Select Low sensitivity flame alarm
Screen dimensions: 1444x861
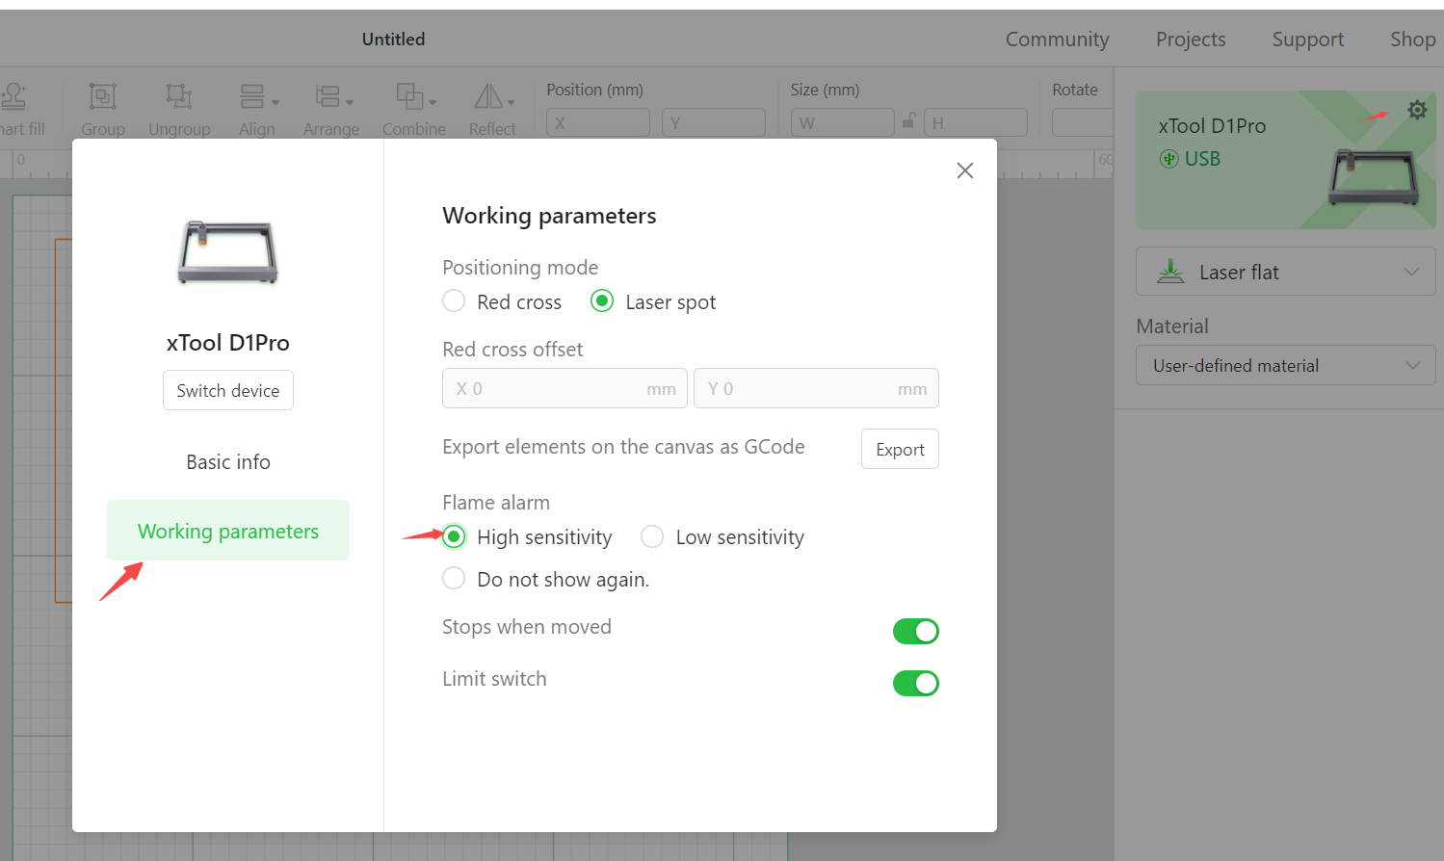point(652,536)
